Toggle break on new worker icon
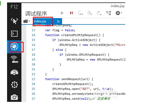This screenshot has width=148, height=107. coord(108,13)
